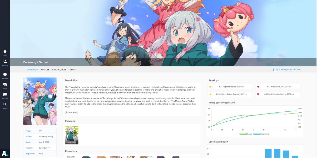Open the Characters tab
This screenshot has width=317, height=158.
tap(59, 70)
